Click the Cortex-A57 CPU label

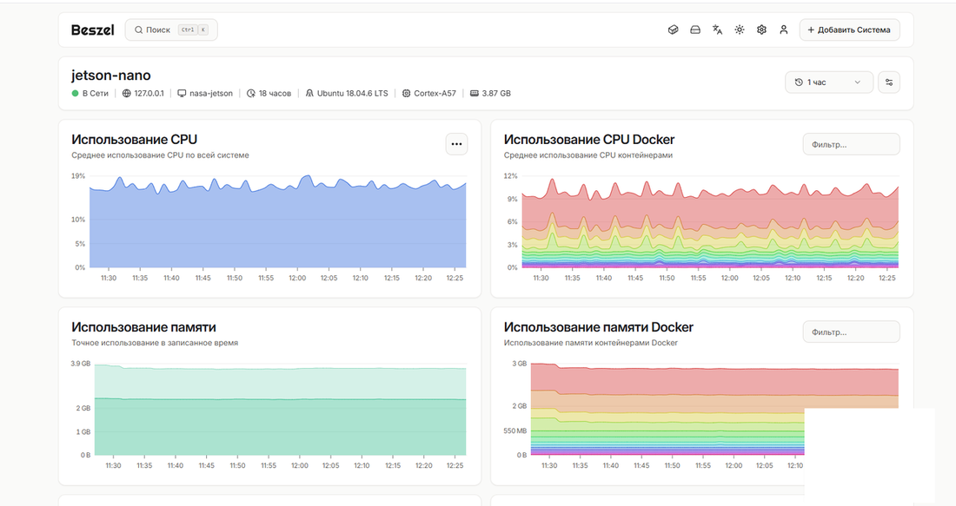point(435,93)
